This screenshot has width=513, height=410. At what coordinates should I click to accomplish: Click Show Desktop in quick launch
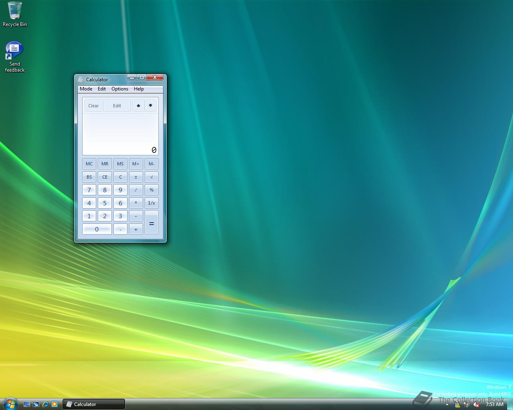click(x=27, y=404)
